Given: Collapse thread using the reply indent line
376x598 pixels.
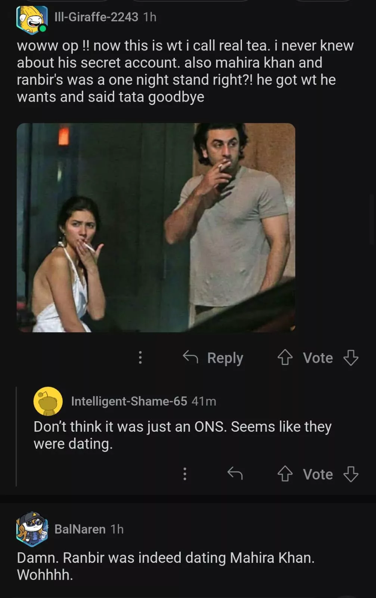Looking at the screenshot, I should 16,436.
